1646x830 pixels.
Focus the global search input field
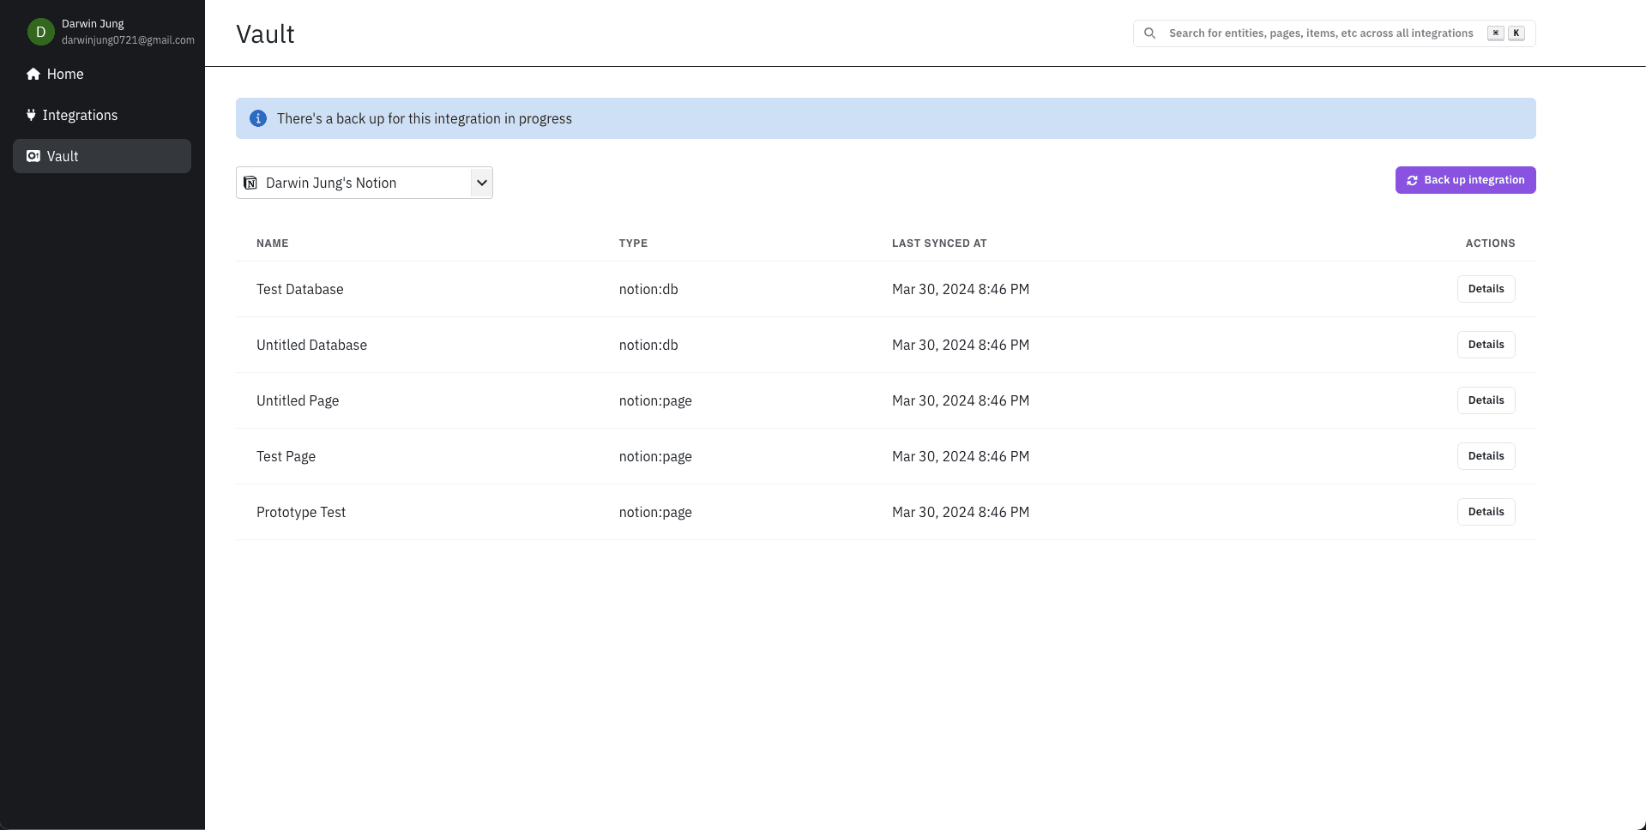coord(1320,33)
